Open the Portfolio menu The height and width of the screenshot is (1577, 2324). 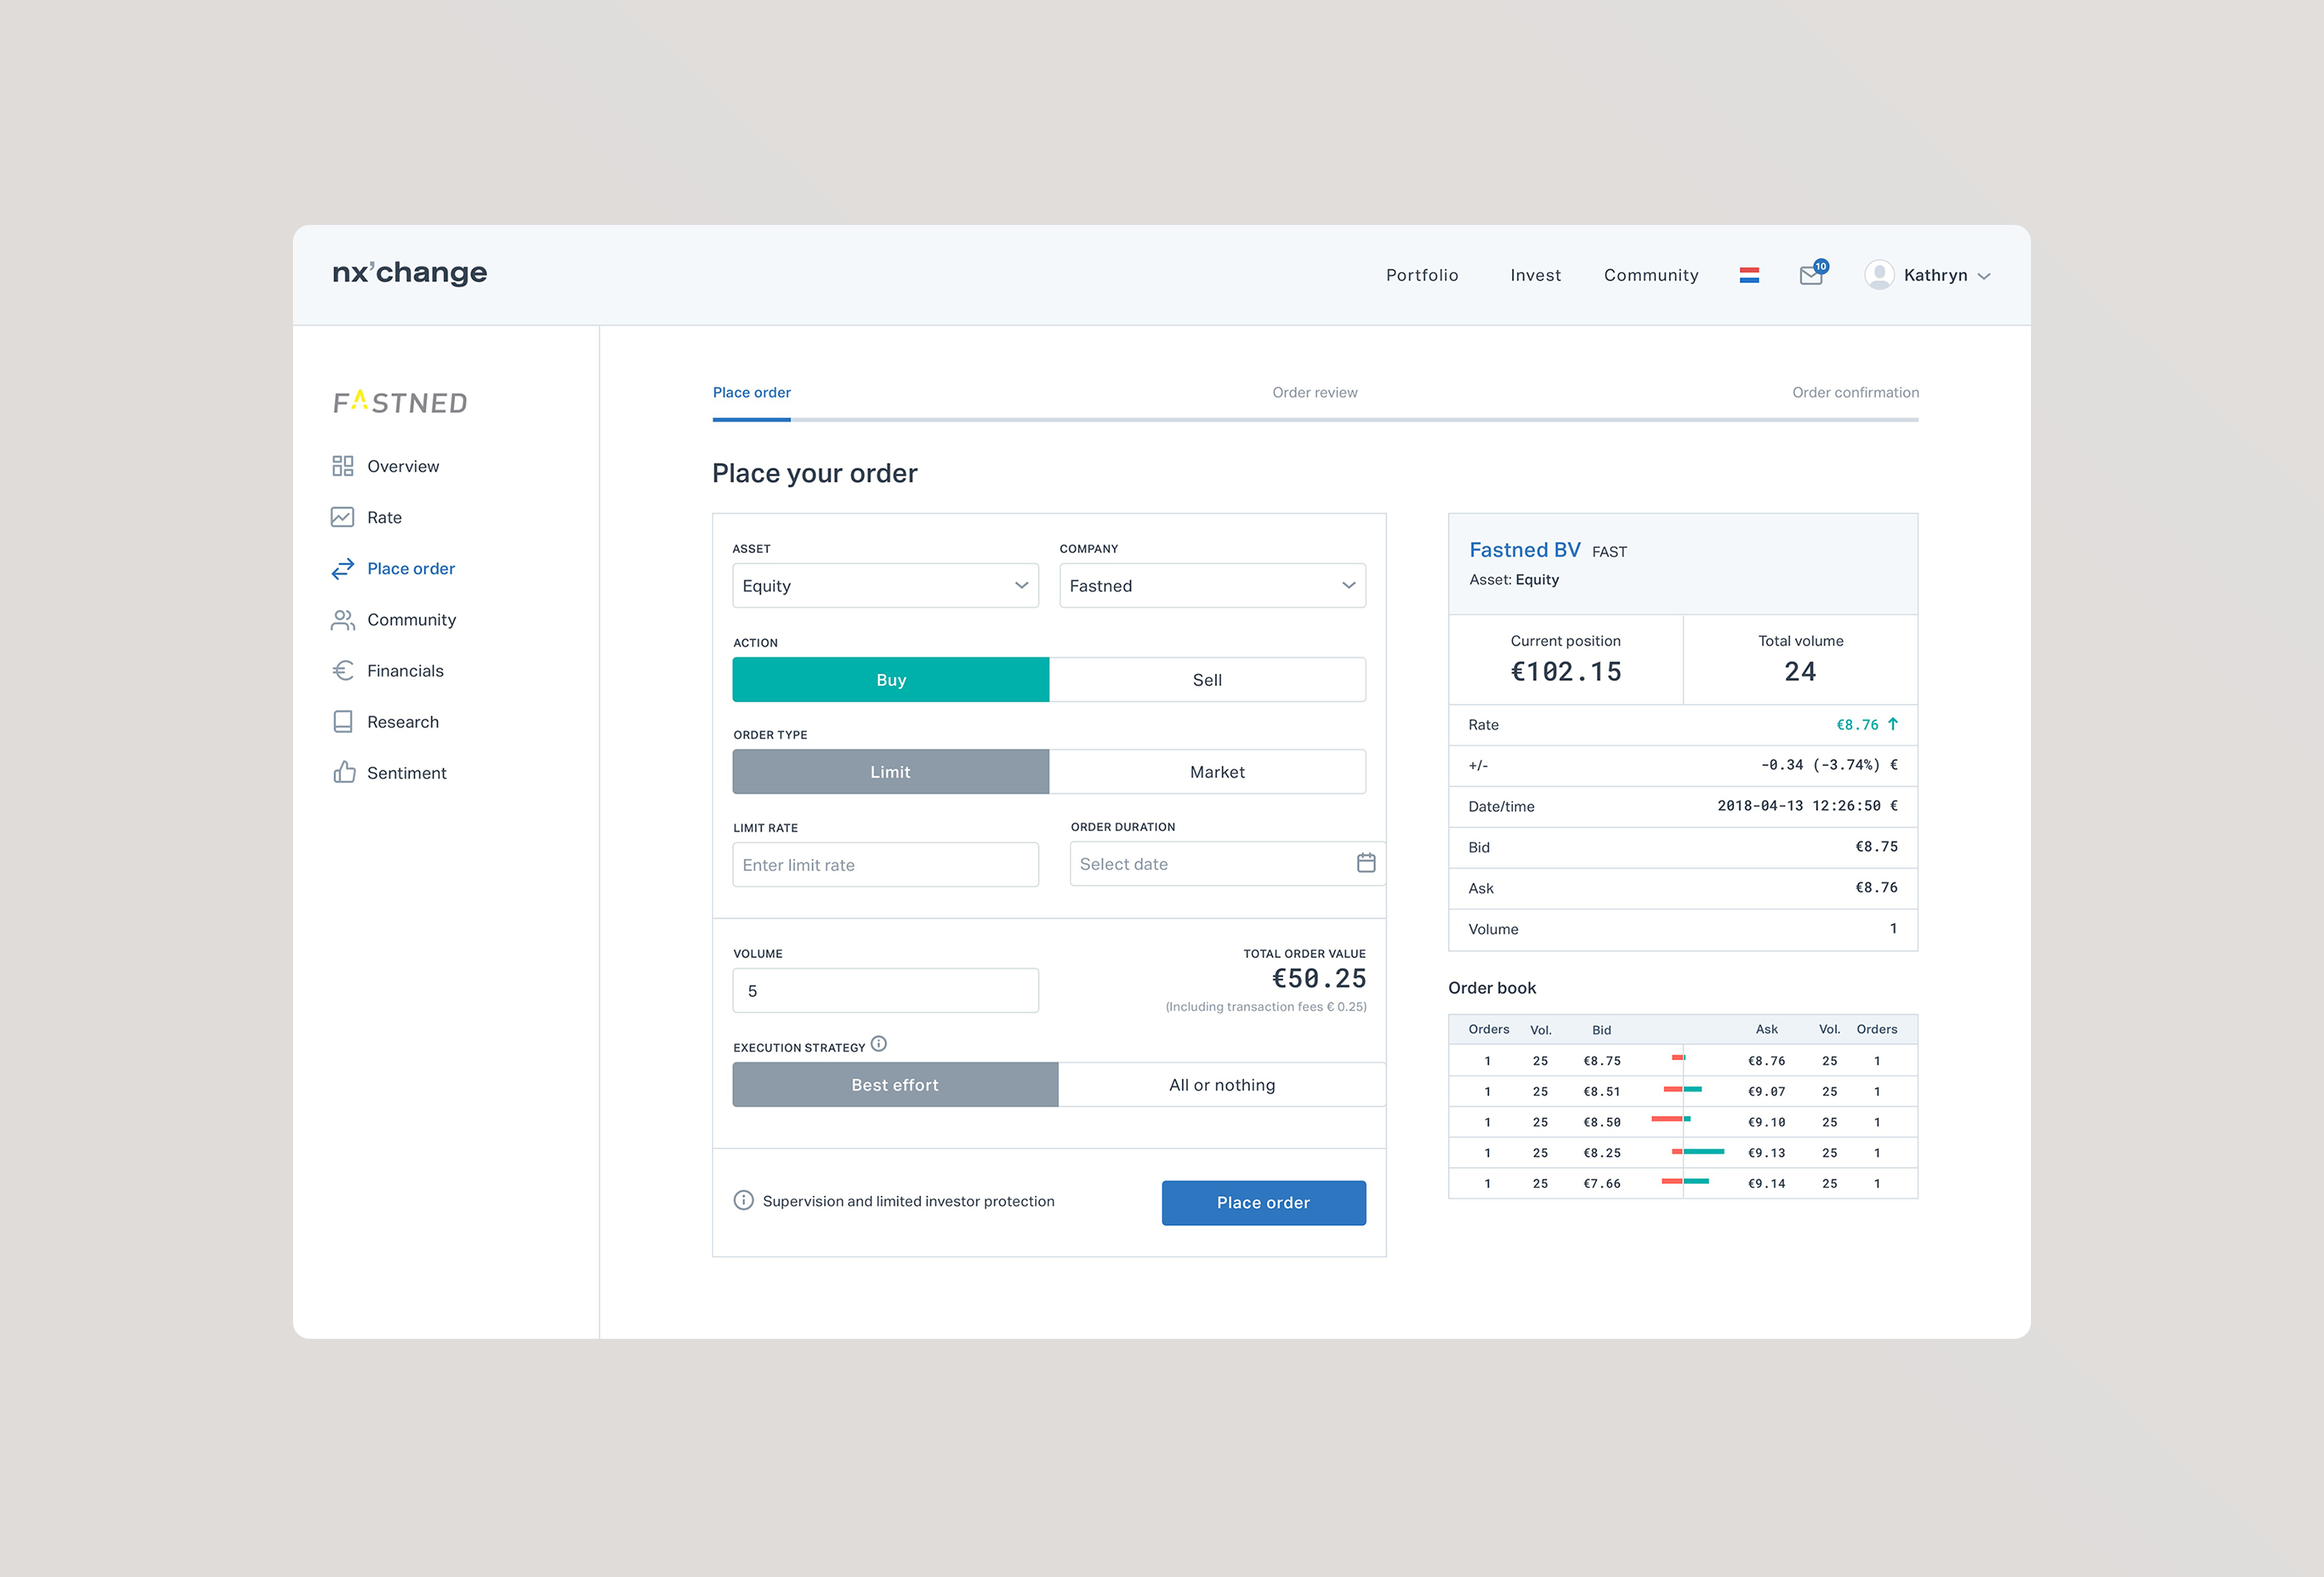[x=1422, y=275]
